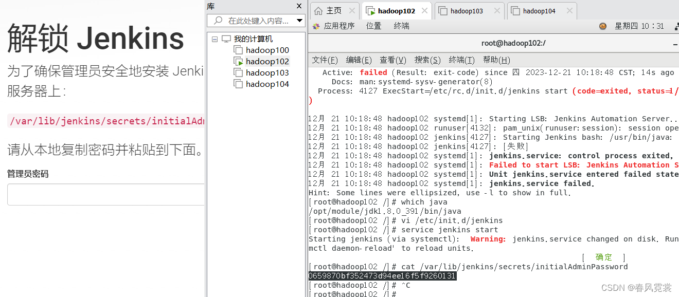The height and width of the screenshot is (297, 679).
Task: Click the 应用程序 foot logo icon
Action: pos(316,26)
